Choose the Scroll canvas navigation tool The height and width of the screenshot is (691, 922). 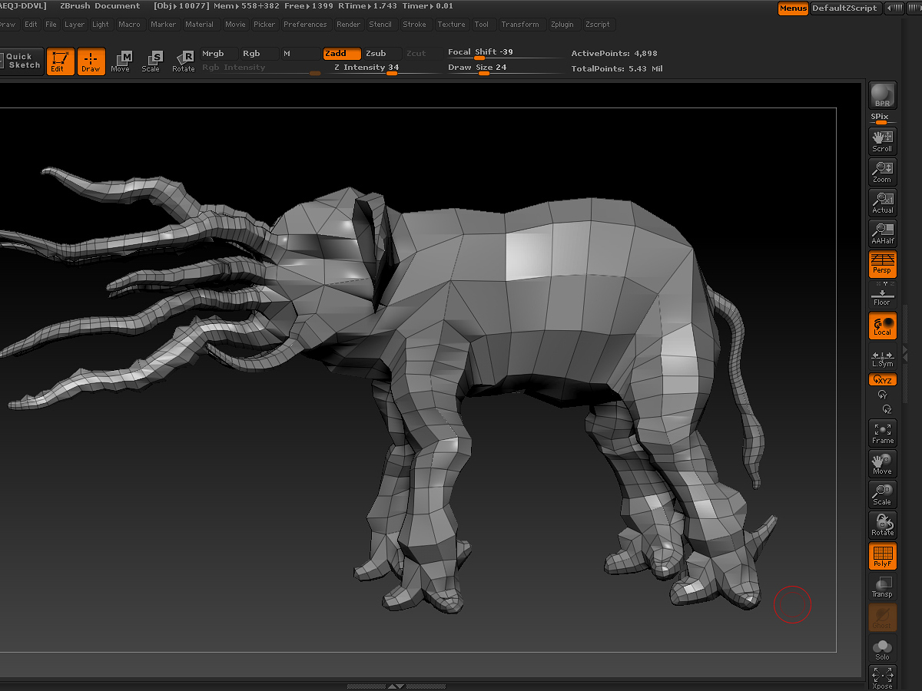tap(882, 141)
